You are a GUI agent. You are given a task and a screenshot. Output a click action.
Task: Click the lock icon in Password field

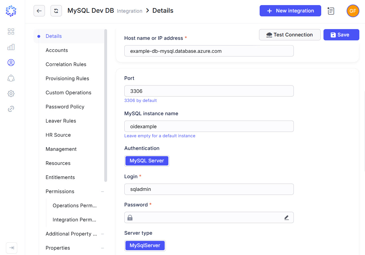point(130,217)
